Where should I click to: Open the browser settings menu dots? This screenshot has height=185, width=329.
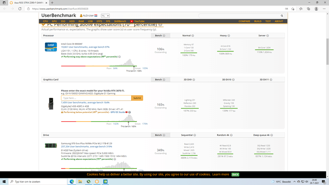coord(324,9)
